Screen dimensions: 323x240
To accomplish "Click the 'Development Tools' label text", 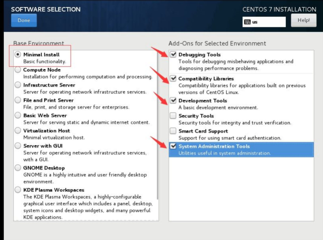I will (203, 101).
